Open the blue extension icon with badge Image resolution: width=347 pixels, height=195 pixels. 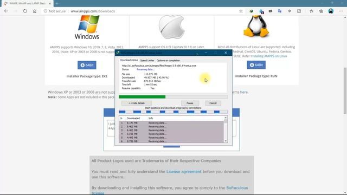261,11
